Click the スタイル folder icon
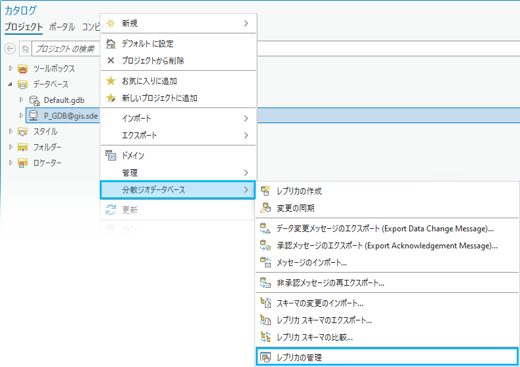Image resolution: width=520 pixels, height=367 pixels. (22, 132)
